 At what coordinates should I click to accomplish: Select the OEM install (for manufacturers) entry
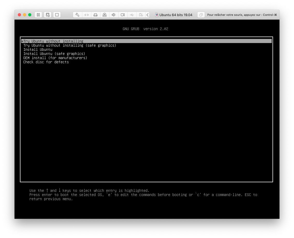[x=55, y=58]
